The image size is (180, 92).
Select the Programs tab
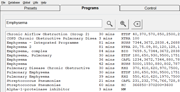90,8
